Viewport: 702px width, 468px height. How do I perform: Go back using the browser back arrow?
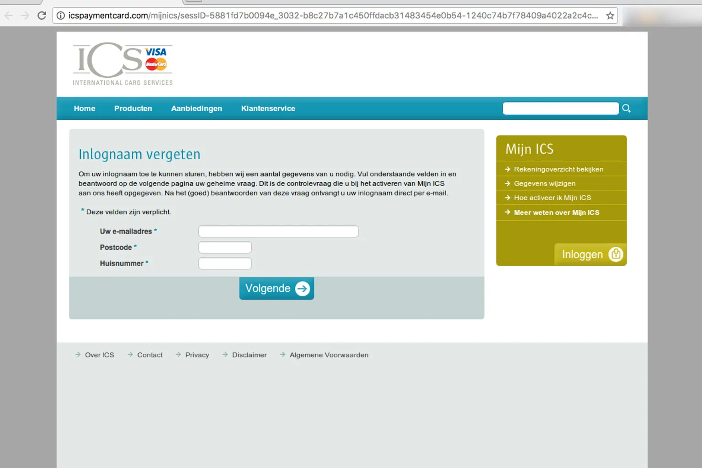click(x=9, y=16)
